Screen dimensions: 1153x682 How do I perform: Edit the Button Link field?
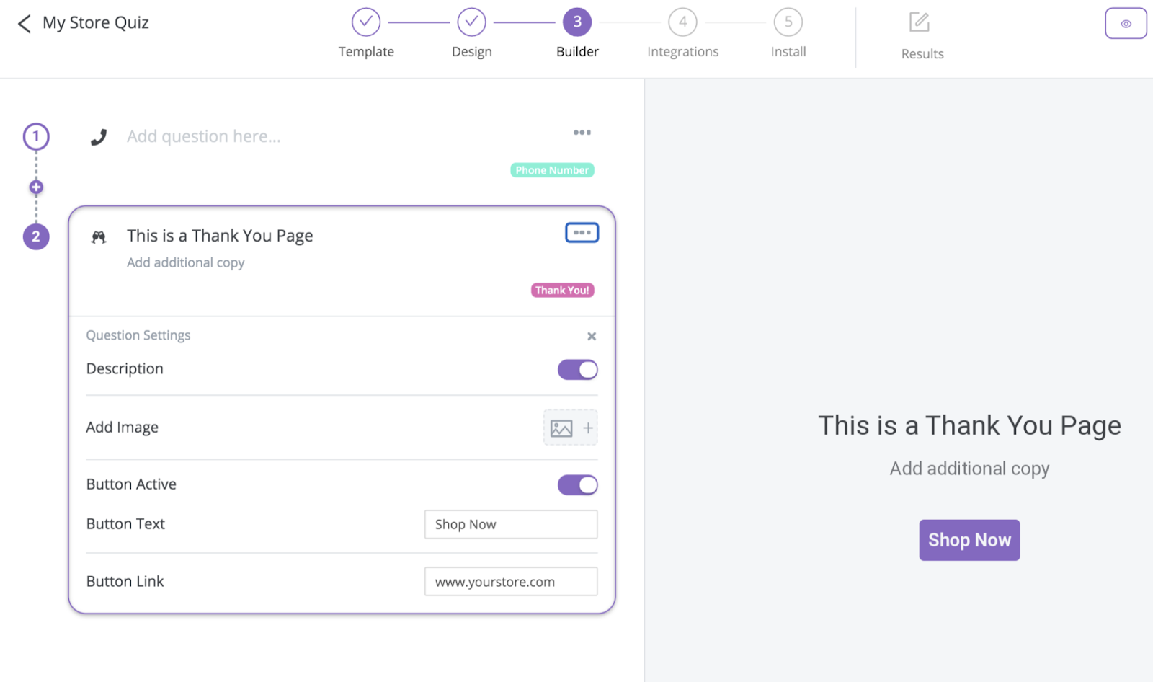pos(511,582)
